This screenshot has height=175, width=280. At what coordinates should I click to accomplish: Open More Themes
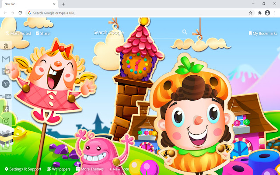coord(90,169)
